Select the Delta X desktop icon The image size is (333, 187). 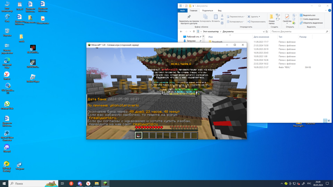20,6
